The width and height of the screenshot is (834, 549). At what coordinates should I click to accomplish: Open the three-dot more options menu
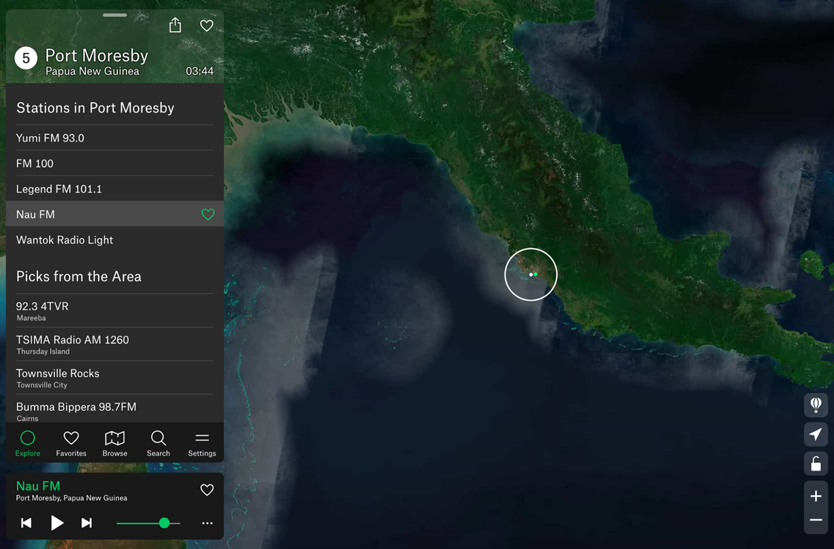[x=207, y=523]
